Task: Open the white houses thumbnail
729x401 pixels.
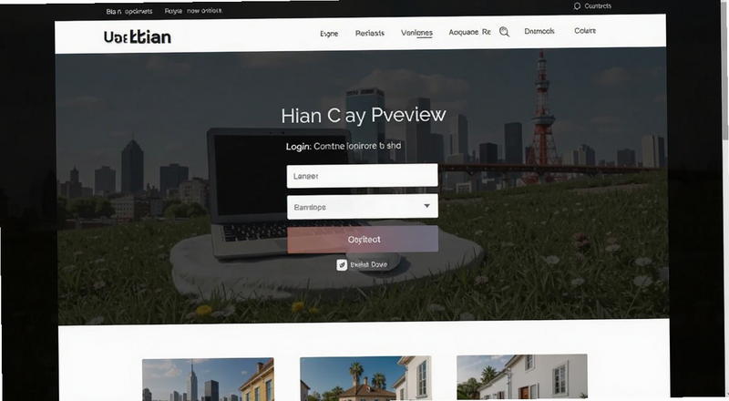Action: point(521,376)
